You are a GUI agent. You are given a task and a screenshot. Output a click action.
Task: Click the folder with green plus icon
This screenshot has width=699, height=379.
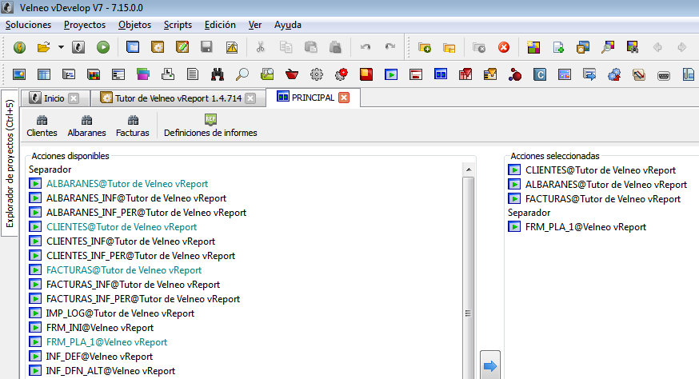tap(425, 47)
